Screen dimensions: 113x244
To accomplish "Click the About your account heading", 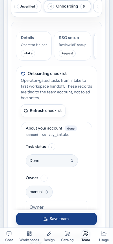I will click(44, 128).
